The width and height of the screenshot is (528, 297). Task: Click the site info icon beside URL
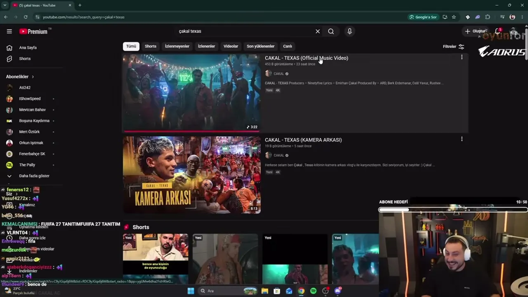[x=37, y=17]
